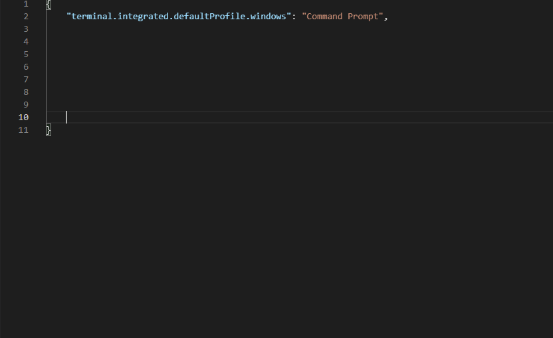Click line number 5 in the gutter
This screenshot has height=338, width=553.
tap(26, 54)
